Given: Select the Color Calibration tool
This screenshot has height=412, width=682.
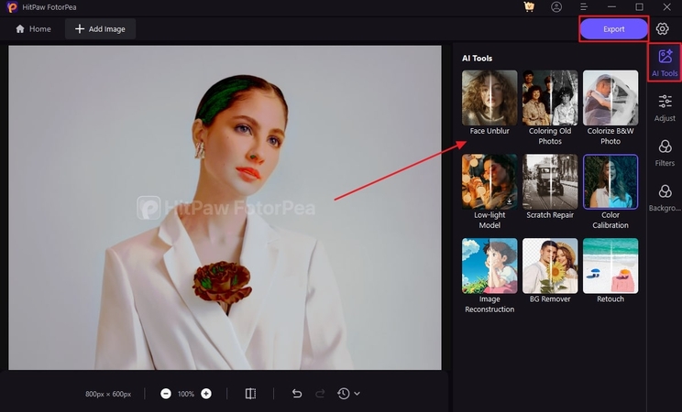Looking at the screenshot, I should tap(610, 182).
